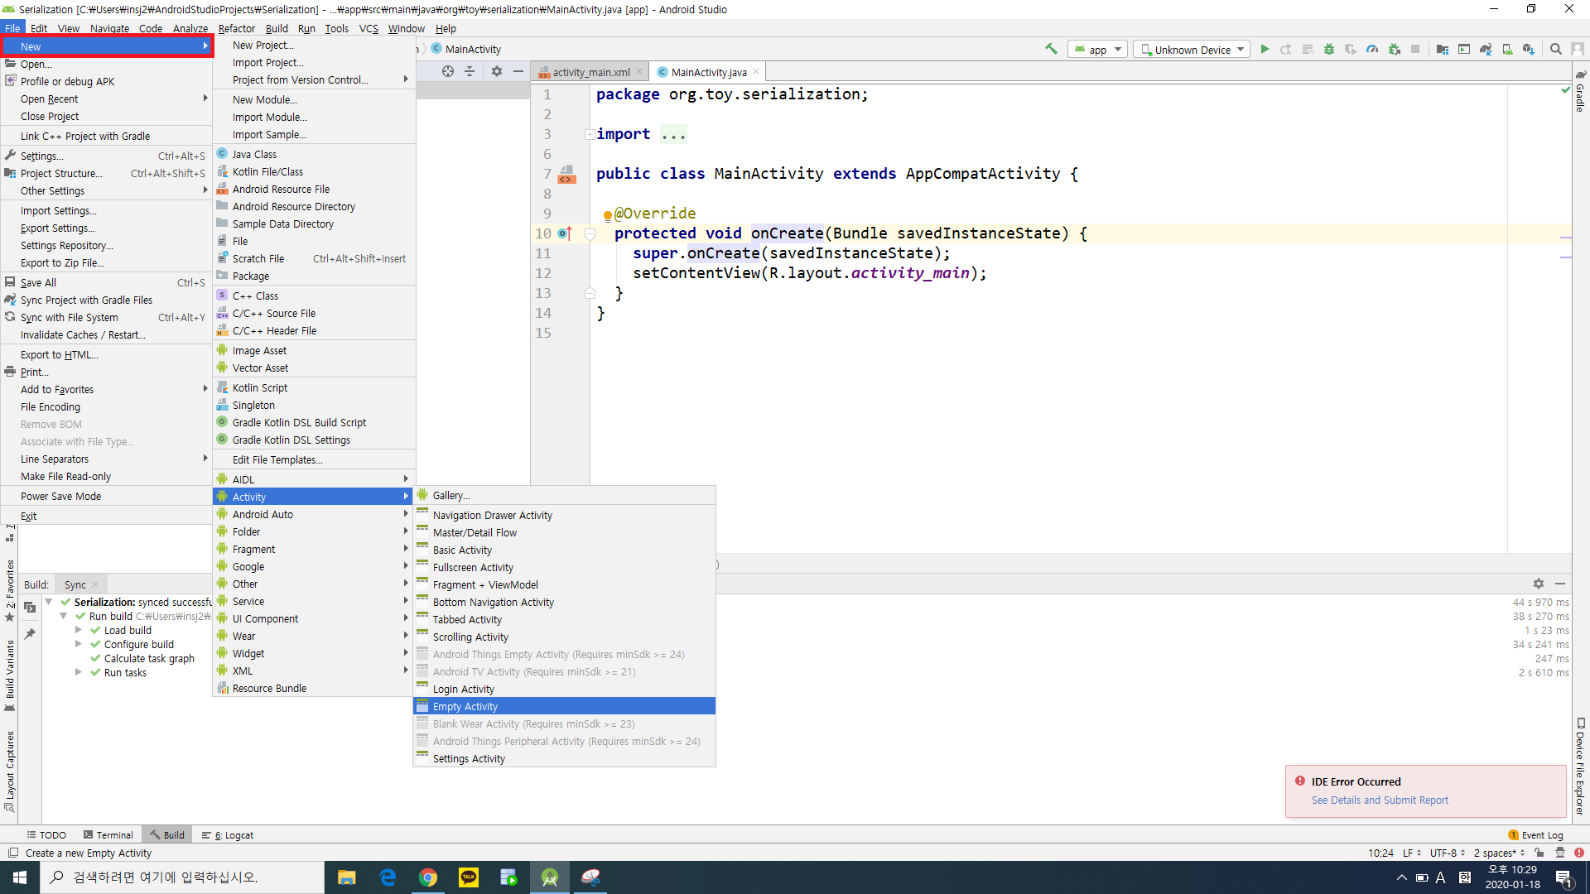The width and height of the screenshot is (1590, 894).
Task: Click the Make Project hammer icon
Action: pos(1051,49)
